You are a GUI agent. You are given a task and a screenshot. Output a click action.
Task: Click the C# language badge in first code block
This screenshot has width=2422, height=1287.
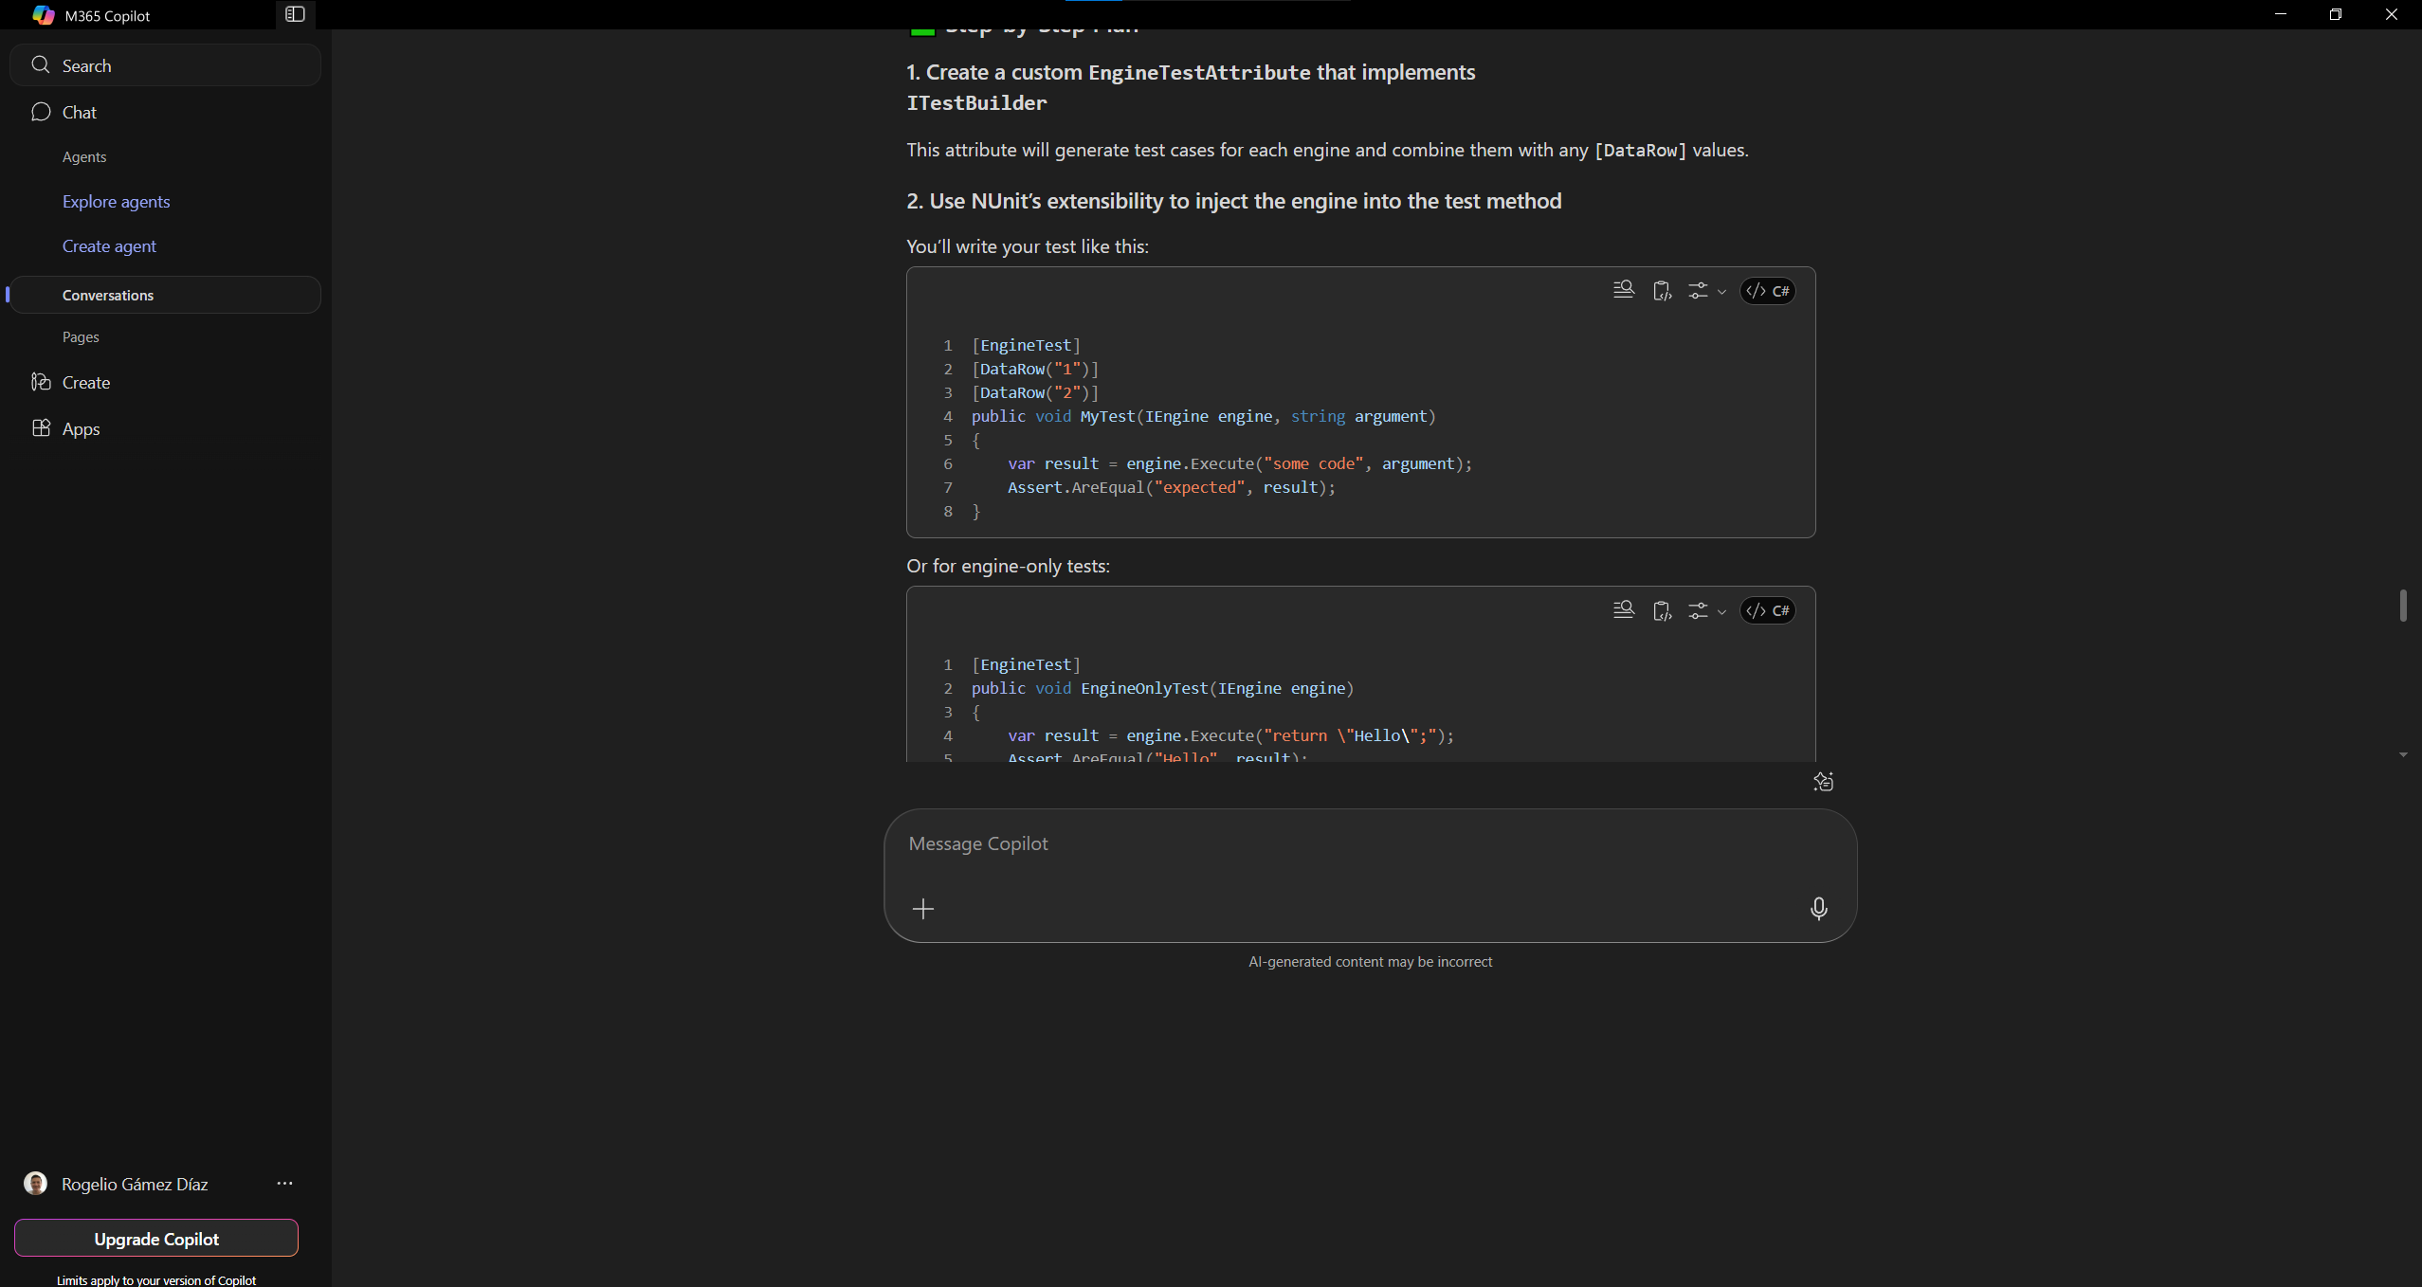(x=1768, y=291)
